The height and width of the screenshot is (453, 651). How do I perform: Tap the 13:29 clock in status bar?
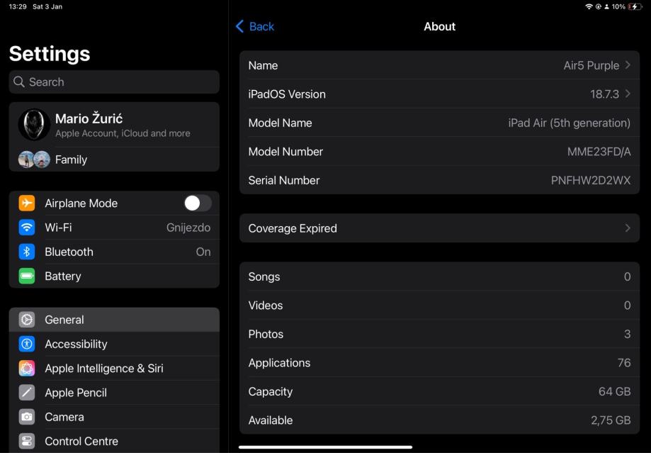18,6
